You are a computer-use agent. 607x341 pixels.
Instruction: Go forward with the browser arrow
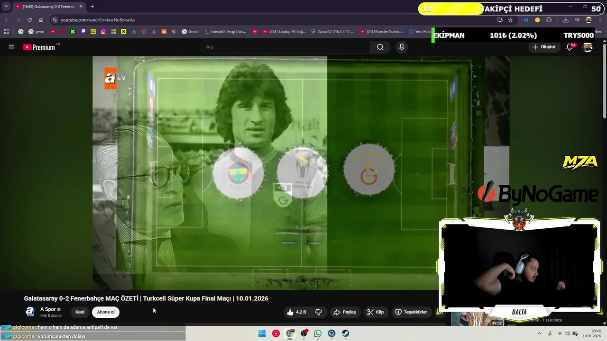tap(18, 20)
